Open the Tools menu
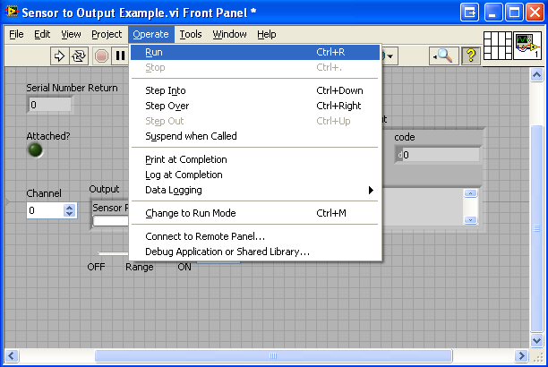 [191, 34]
